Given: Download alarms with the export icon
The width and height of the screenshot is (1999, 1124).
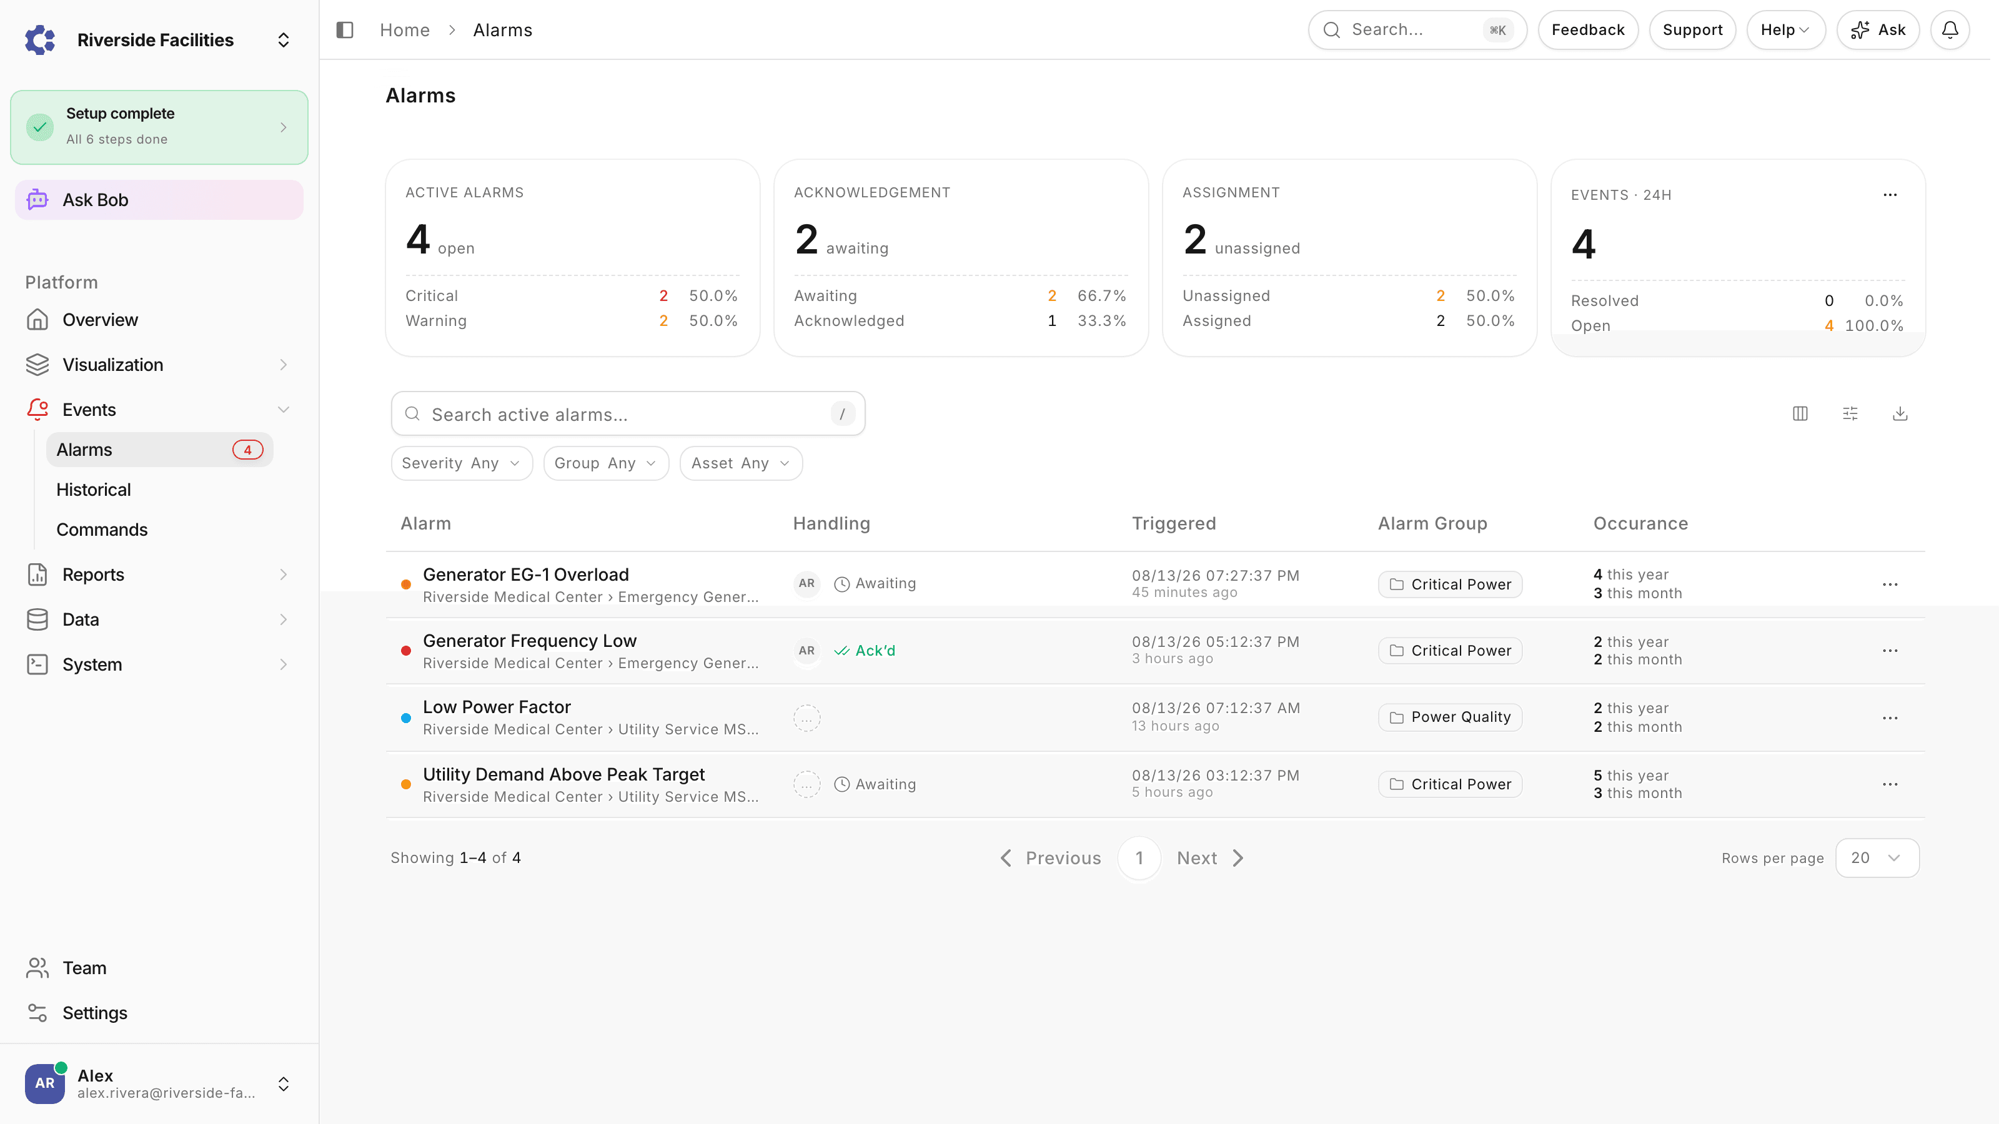Looking at the screenshot, I should click(x=1900, y=413).
